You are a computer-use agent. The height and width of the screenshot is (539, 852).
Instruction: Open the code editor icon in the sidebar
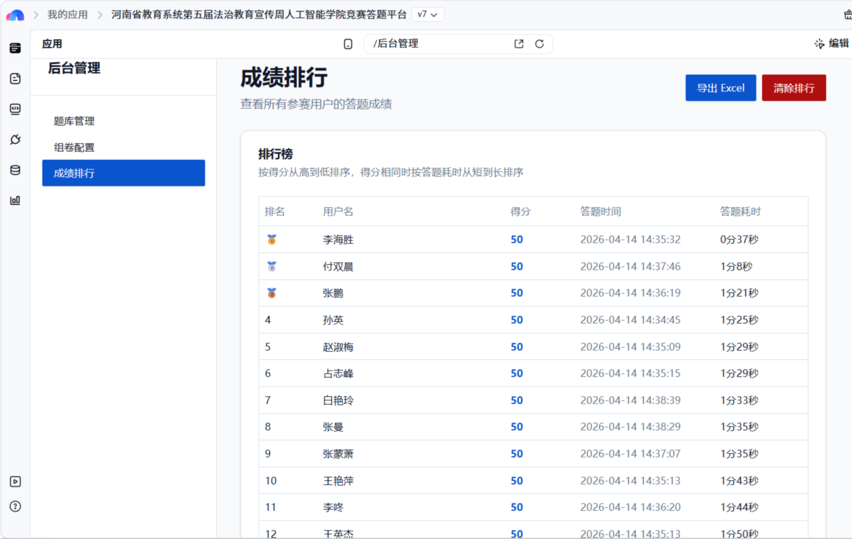click(x=15, y=109)
